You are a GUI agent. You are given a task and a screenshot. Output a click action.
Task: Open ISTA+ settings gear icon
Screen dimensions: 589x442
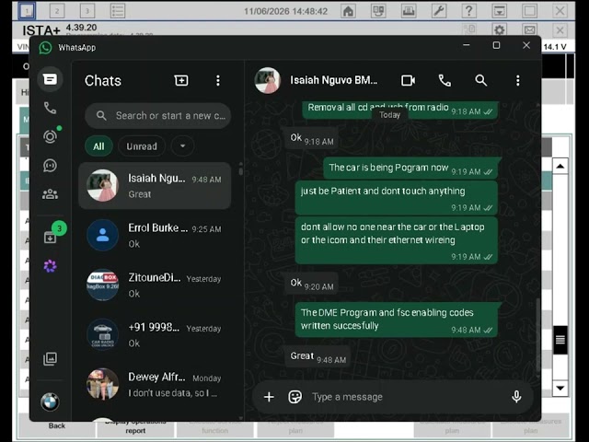tap(500, 29)
